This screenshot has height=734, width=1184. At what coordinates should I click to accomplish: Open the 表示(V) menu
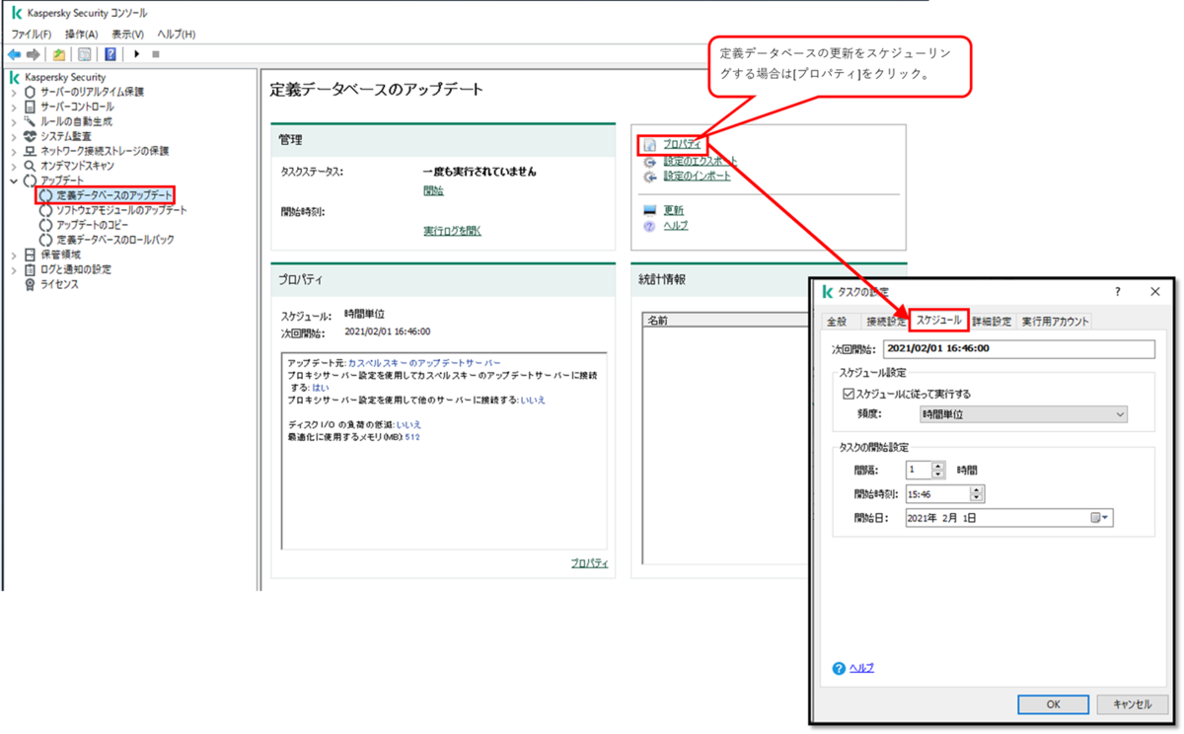[x=127, y=35]
